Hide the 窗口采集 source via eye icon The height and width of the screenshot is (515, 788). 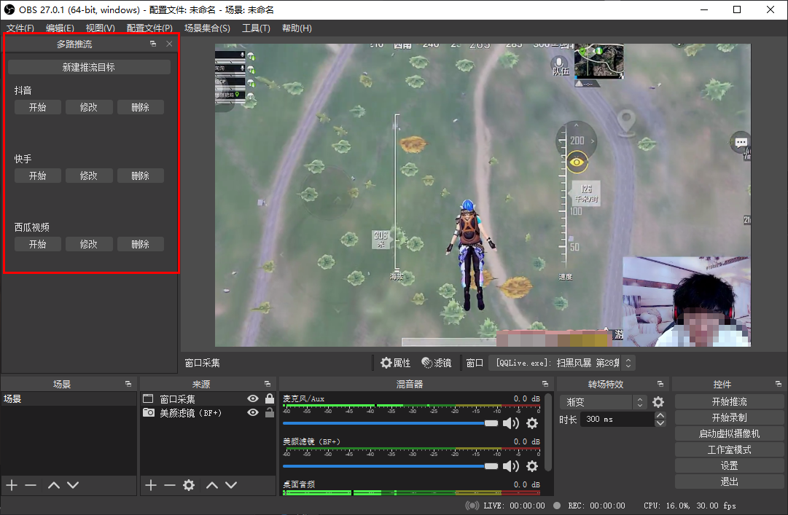pyautogui.click(x=253, y=398)
